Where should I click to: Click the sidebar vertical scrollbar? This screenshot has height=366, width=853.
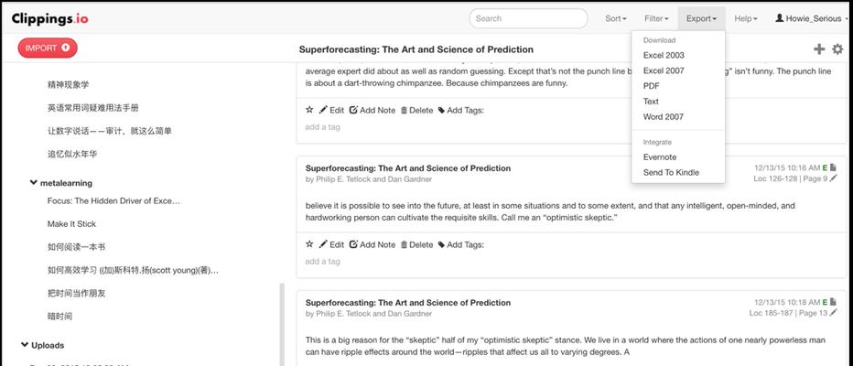(281, 324)
